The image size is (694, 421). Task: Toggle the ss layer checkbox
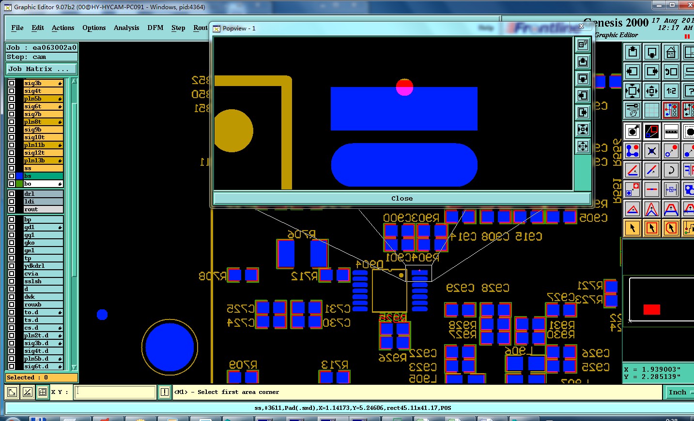[x=12, y=168]
